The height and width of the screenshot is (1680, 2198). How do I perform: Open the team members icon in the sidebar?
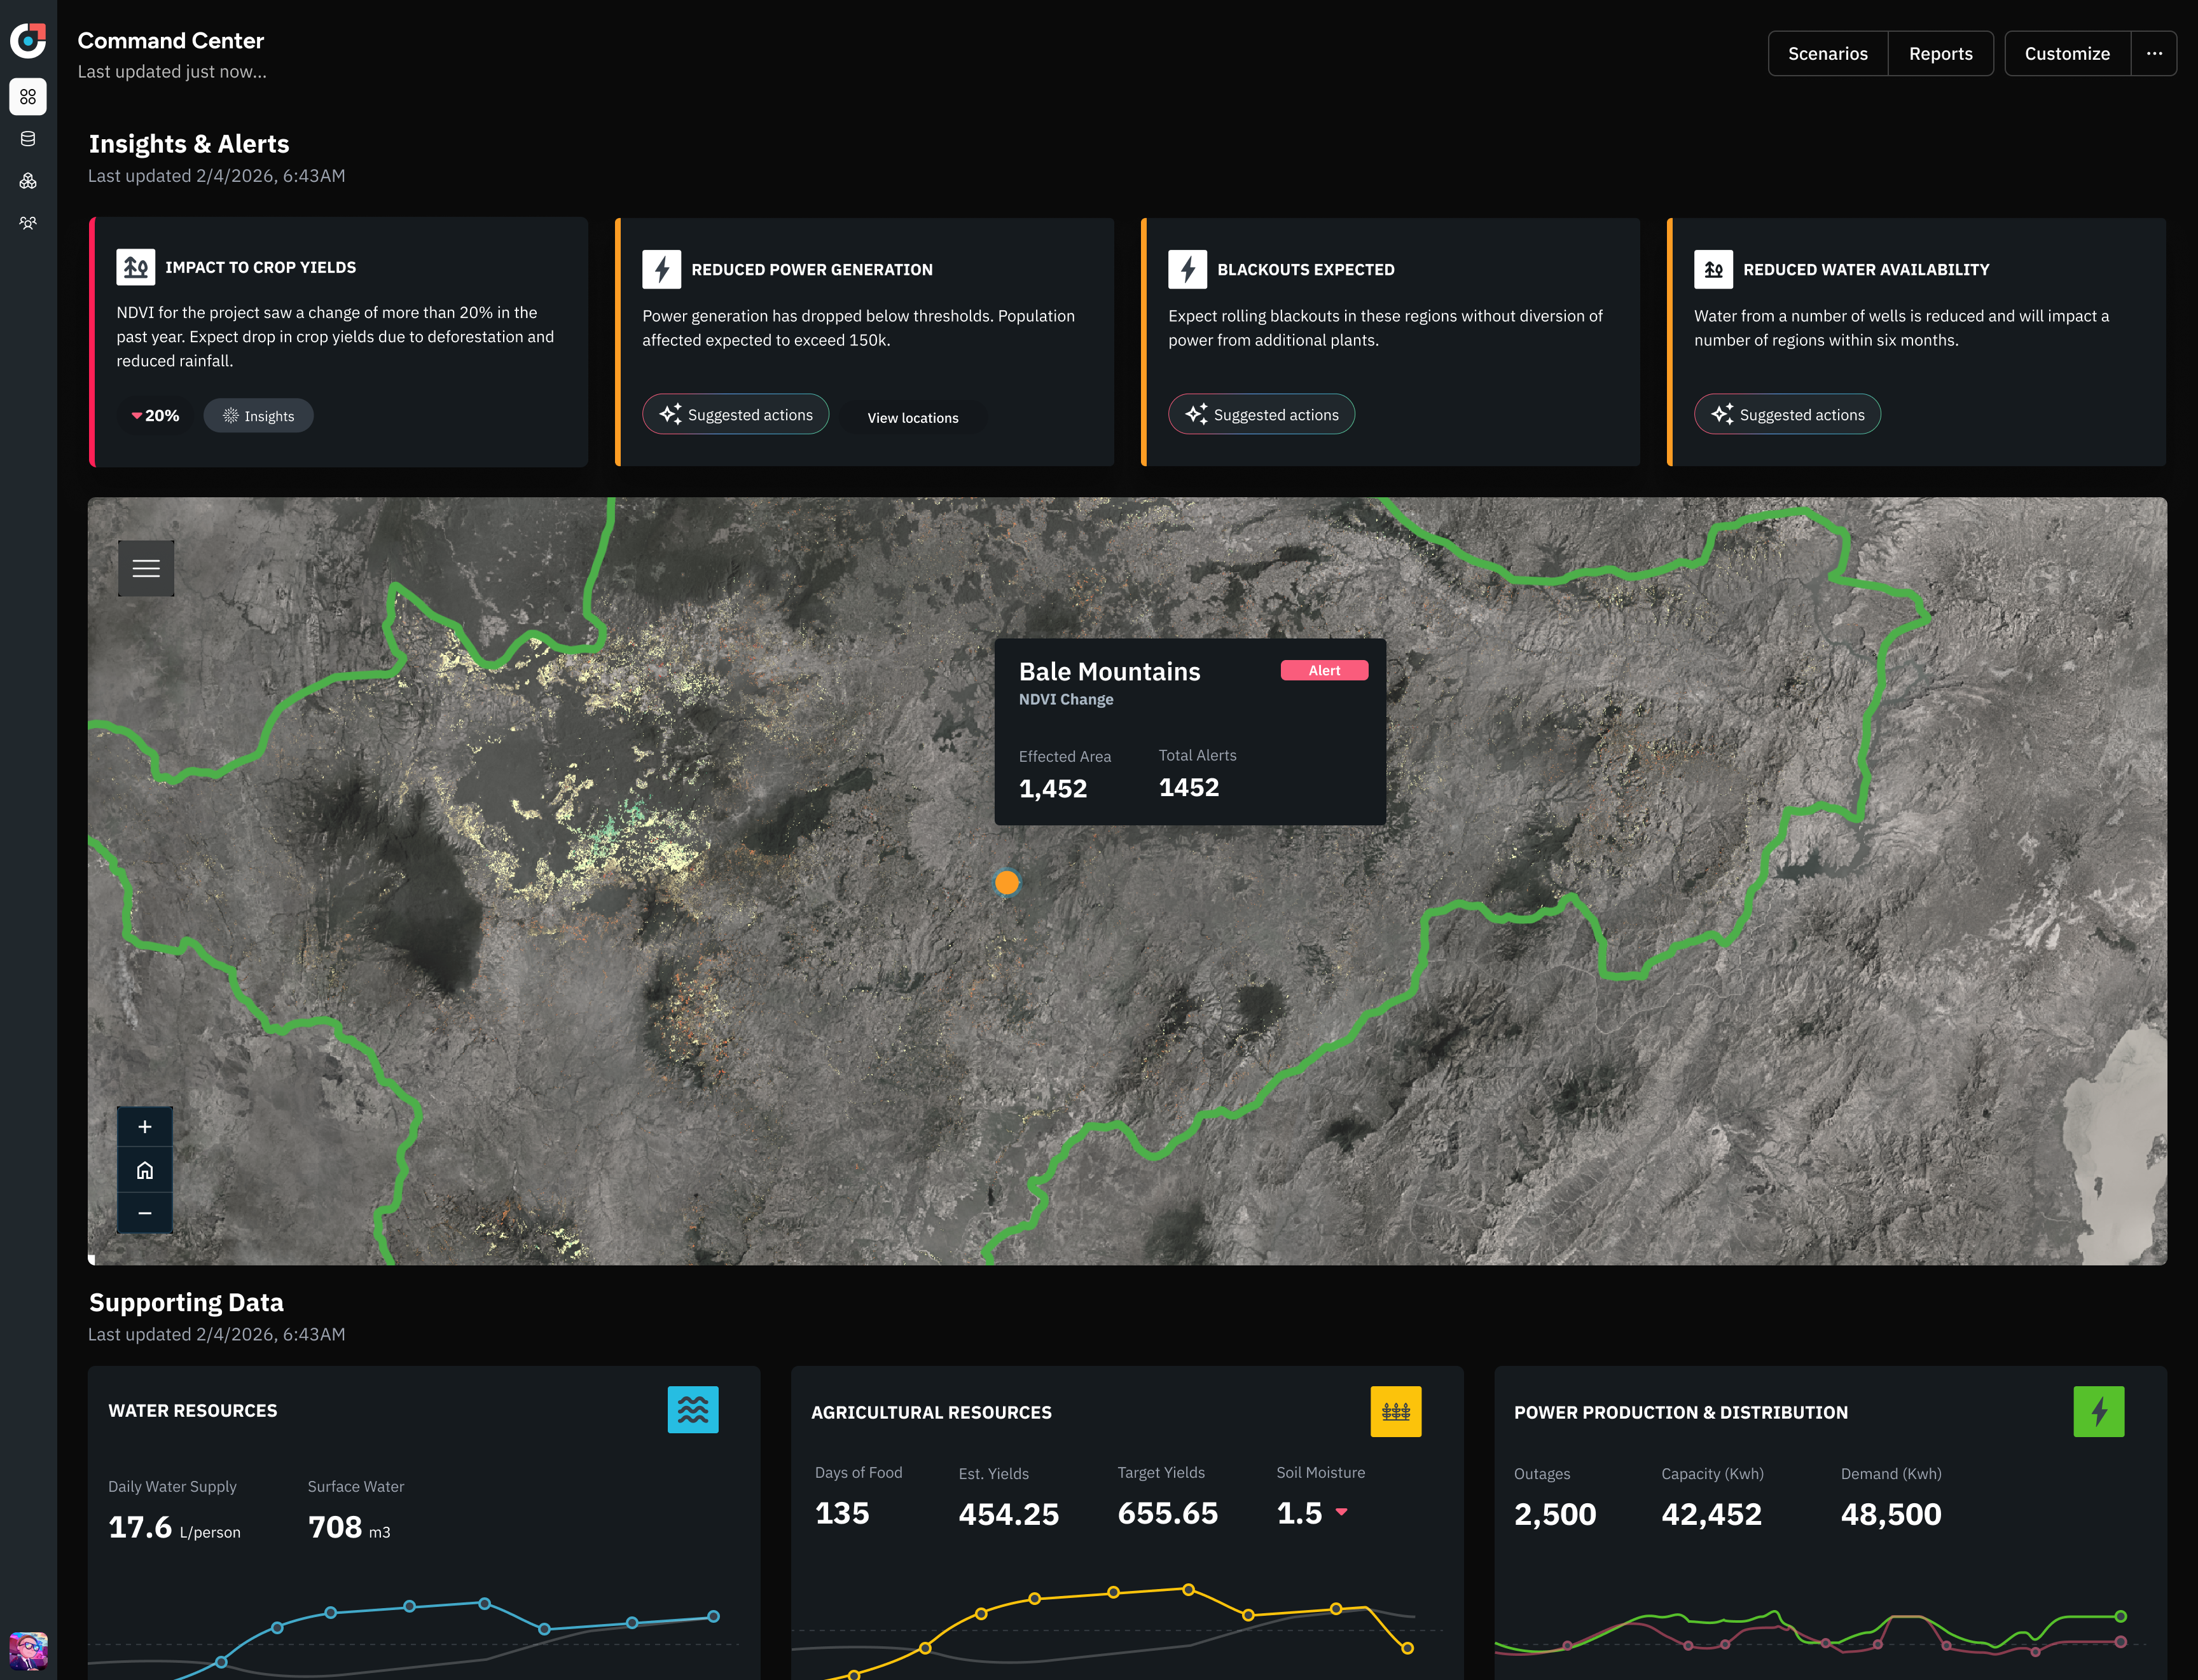tap(28, 223)
